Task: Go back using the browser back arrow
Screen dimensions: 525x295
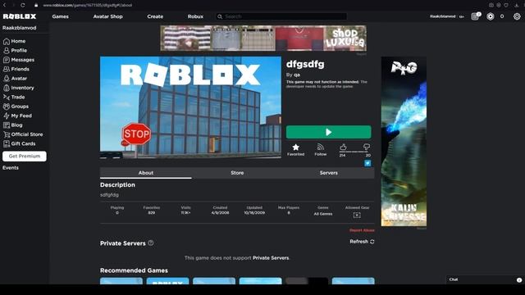Action: click(x=4, y=5)
